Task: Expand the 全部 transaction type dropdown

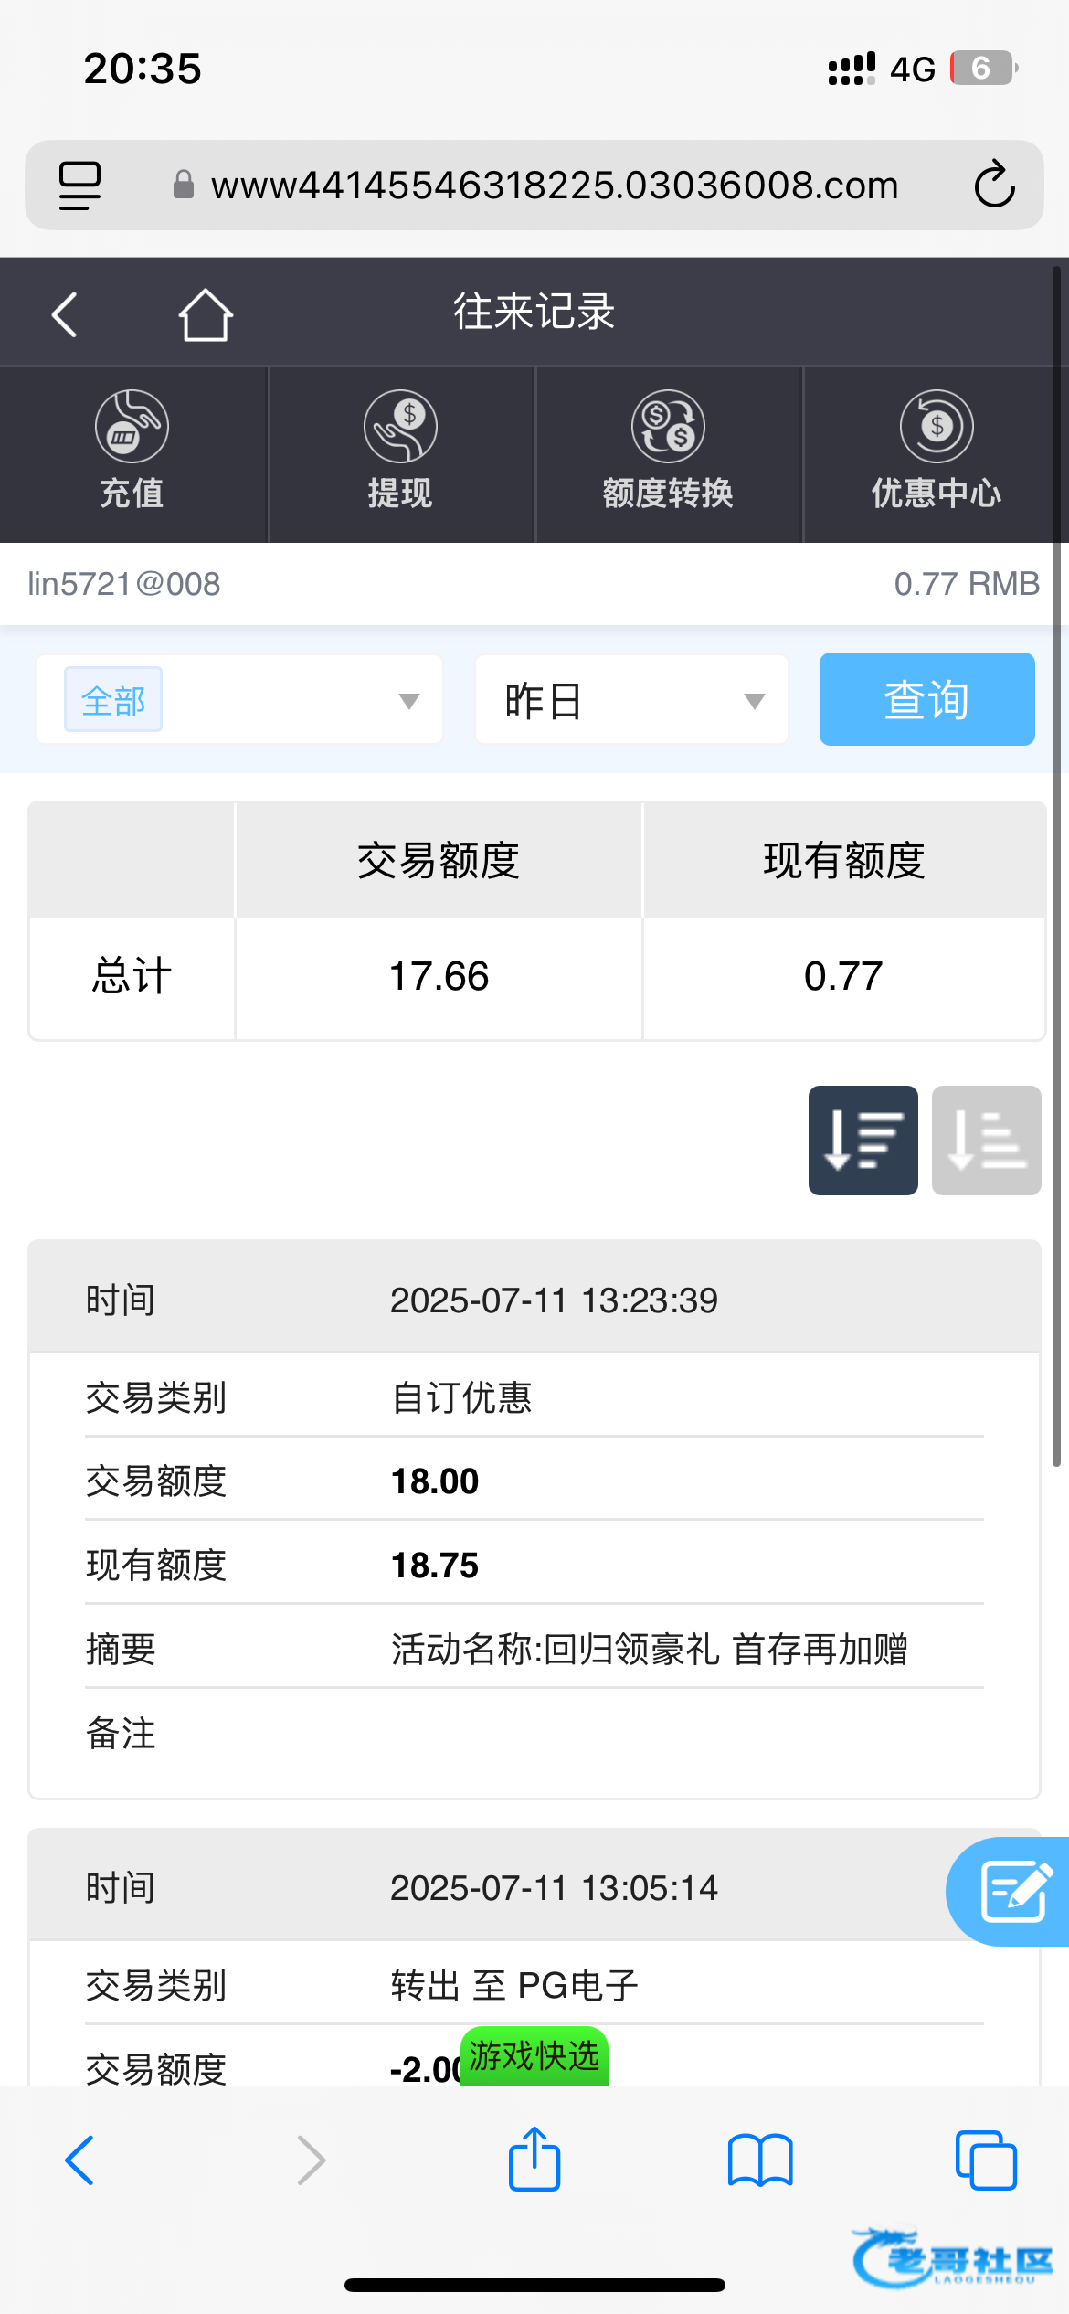Action: click(x=239, y=700)
